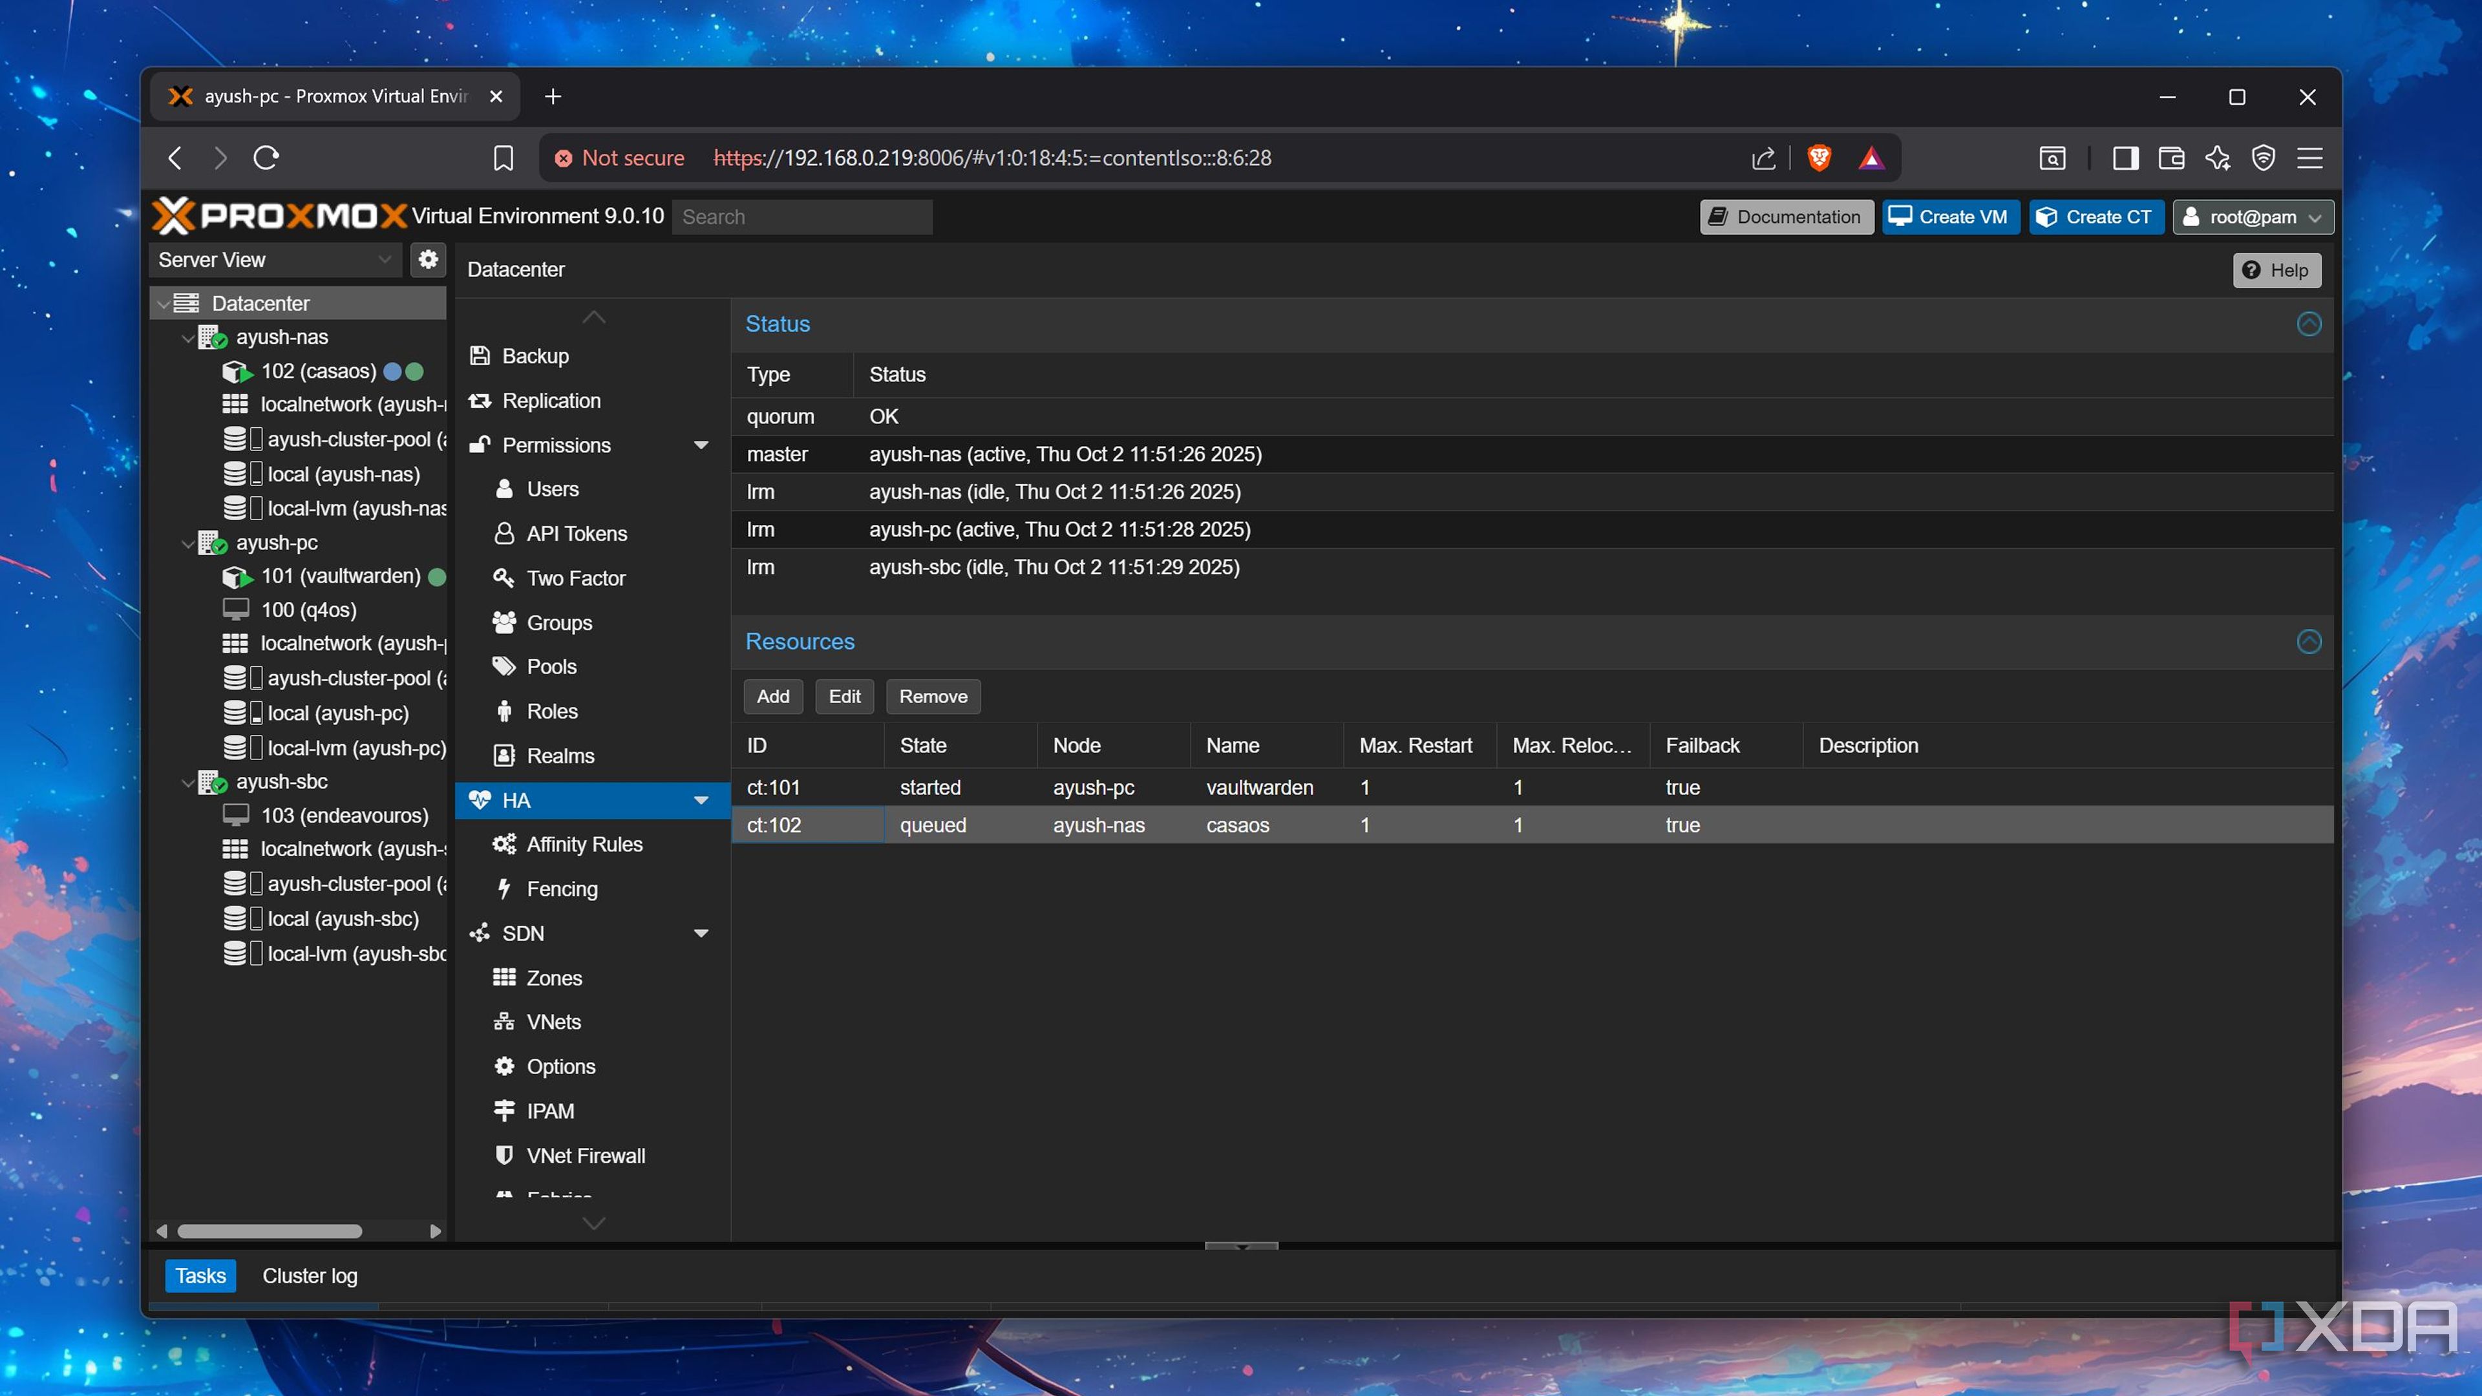Image resolution: width=2482 pixels, height=1396 pixels.
Task: Bookmark this page with the bookmark icon
Action: [503, 158]
